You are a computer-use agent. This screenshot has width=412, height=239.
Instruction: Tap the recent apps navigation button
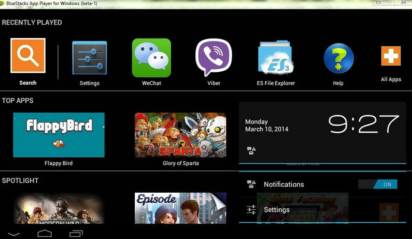coord(76,233)
